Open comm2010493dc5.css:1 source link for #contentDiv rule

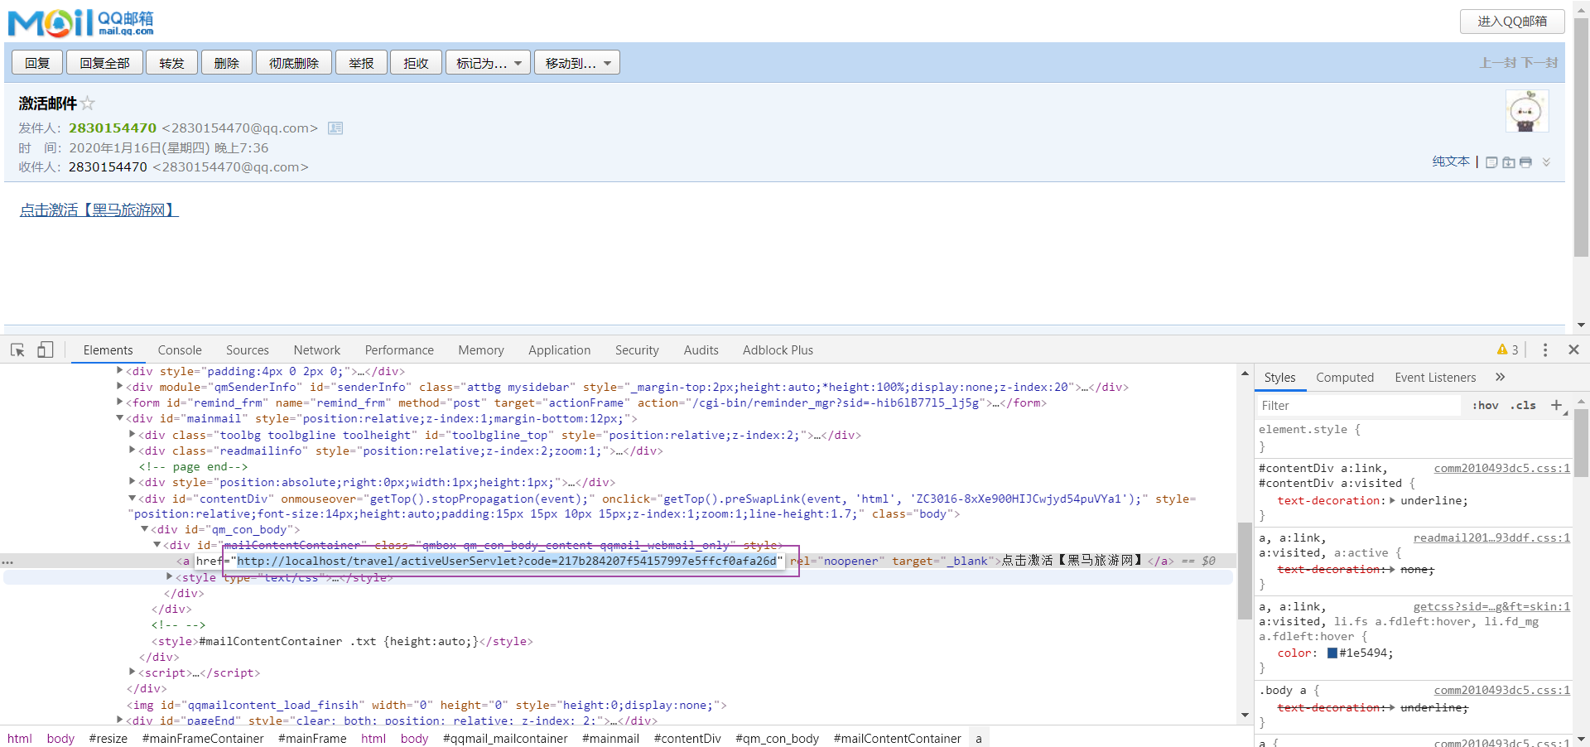1501,469
